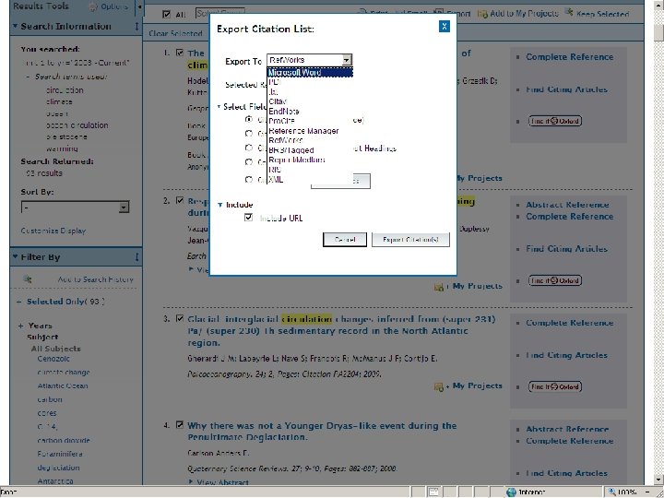Click the Keep Selected icon

click(x=569, y=13)
